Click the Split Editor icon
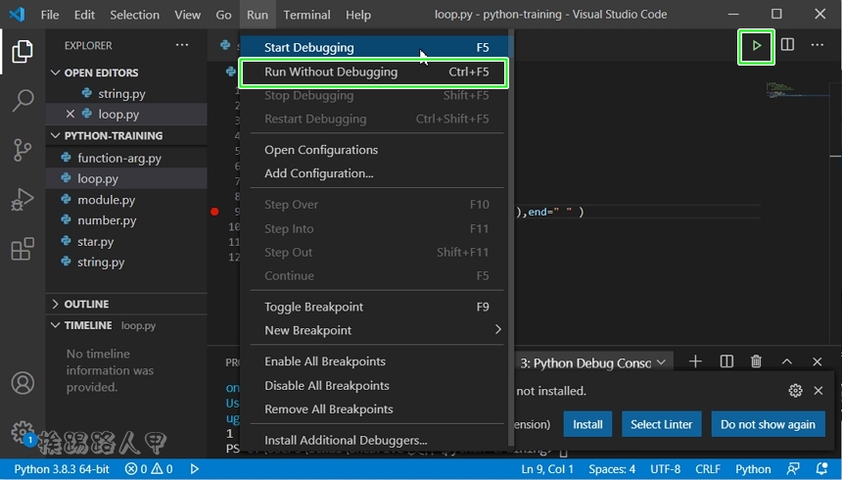 click(787, 45)
